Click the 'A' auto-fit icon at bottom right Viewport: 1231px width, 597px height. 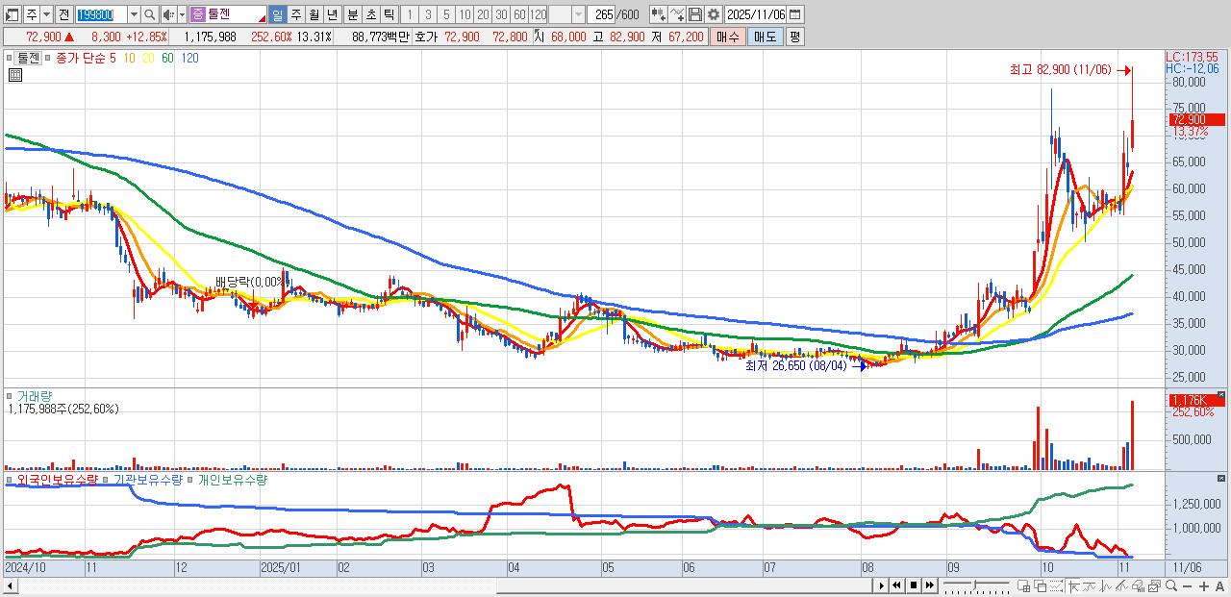[1219, 586]
